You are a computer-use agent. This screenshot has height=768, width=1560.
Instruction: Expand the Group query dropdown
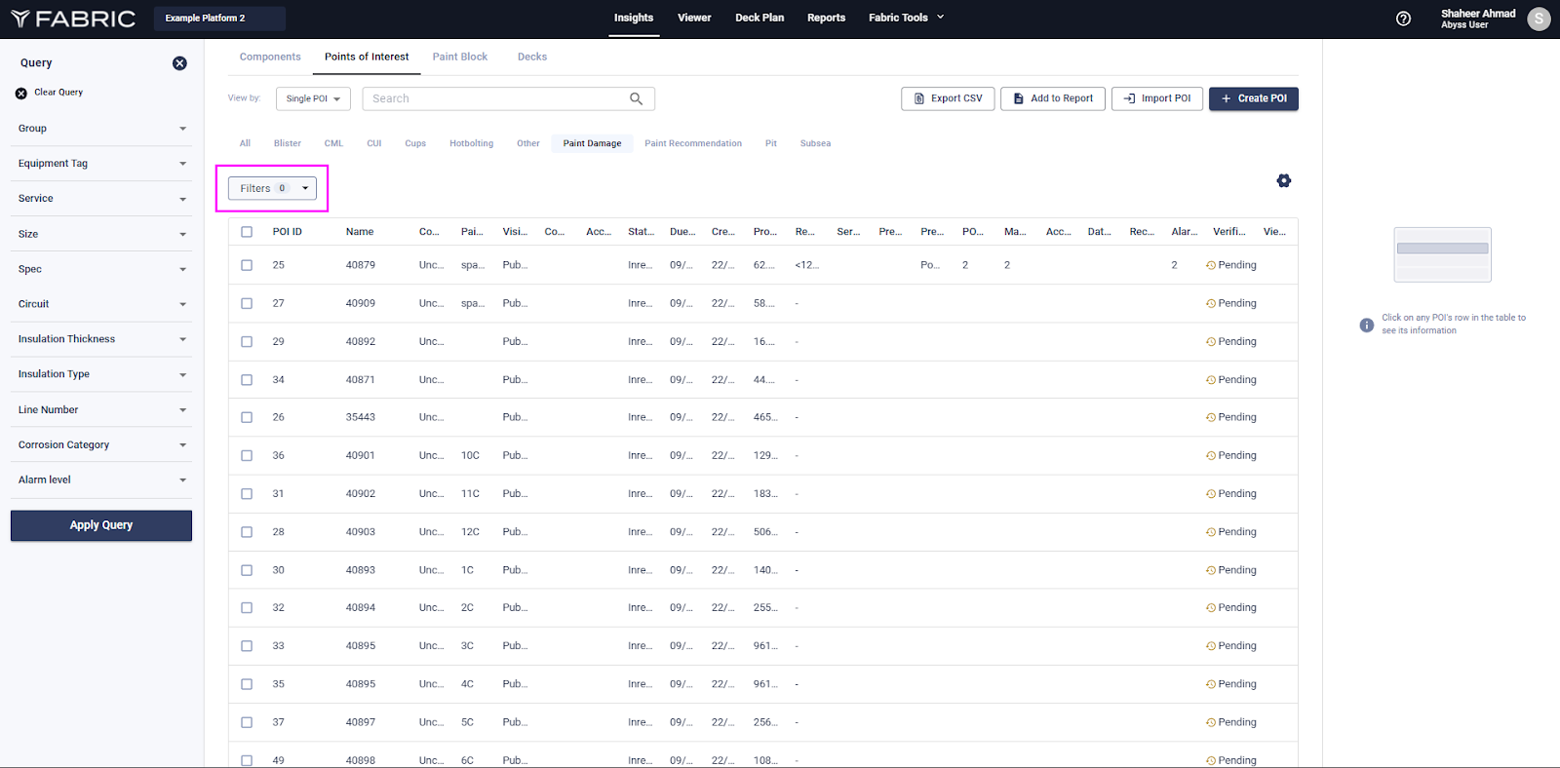[101, 129]
